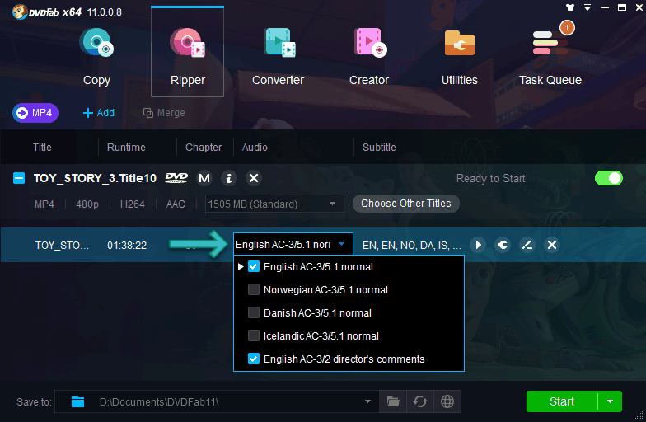
Task: Click the Audio column header
Action: click(x=255, y=148)
